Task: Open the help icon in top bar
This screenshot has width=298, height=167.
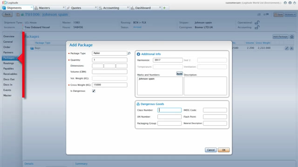Action: click(290, 3)
